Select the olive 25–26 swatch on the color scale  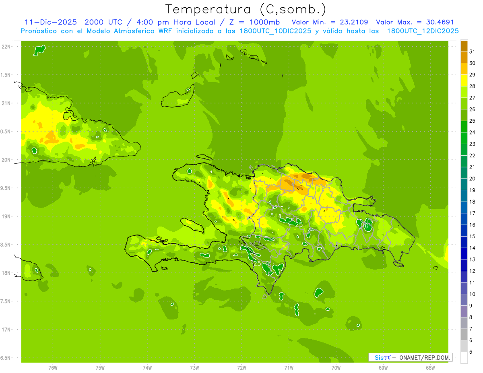click(464, 115)
